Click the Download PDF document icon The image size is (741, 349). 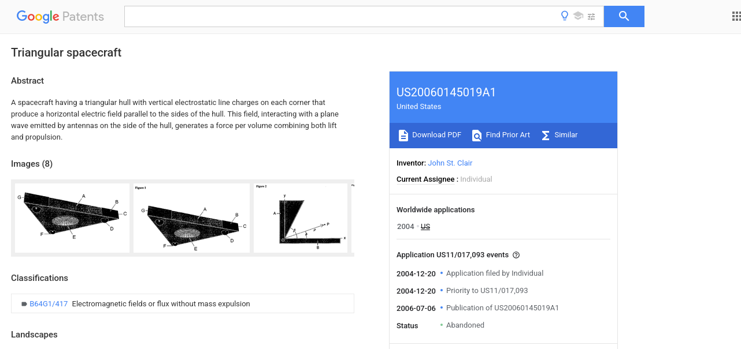403,135
